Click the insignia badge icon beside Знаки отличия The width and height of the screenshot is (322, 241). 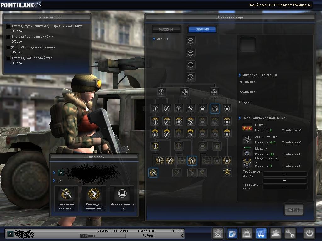coord(247,140)
